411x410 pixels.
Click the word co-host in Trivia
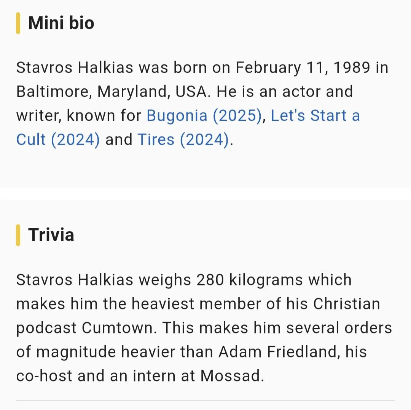point(44,376)
